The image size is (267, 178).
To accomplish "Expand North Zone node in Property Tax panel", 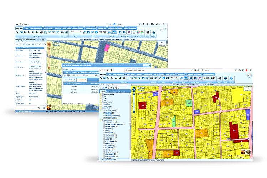I will (19, 42).
